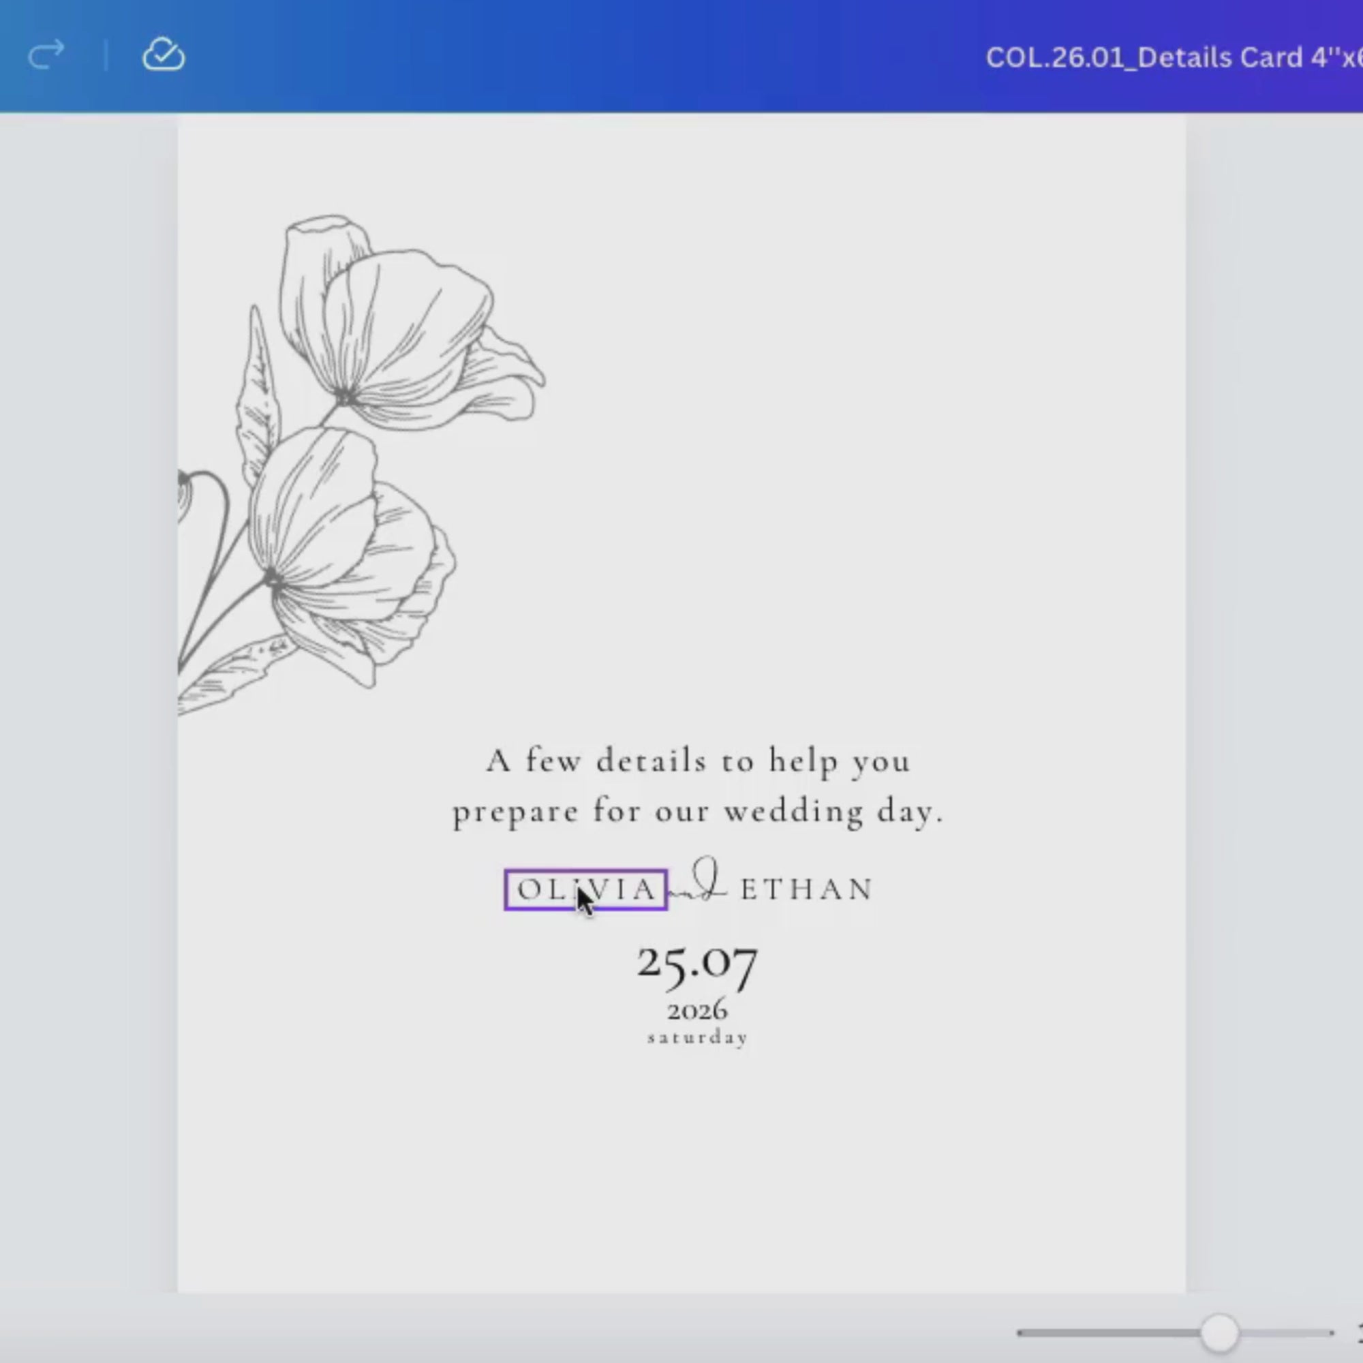Screen dimensions: 1363x1363
Task: Select the floral line-art illustration
Action: pos(361,465)
